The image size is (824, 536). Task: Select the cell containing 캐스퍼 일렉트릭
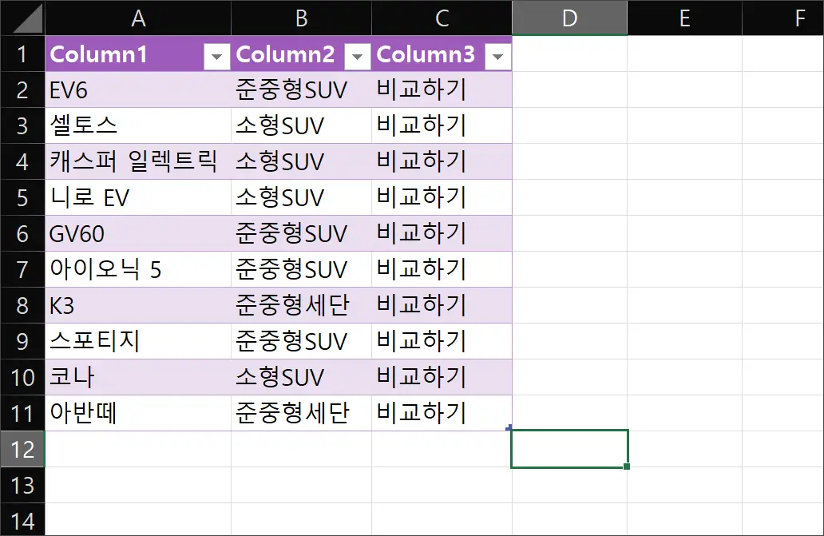138,161
